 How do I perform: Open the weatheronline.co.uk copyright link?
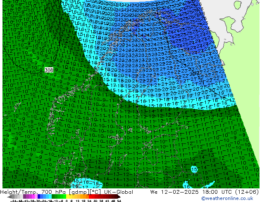click(227, 198)
